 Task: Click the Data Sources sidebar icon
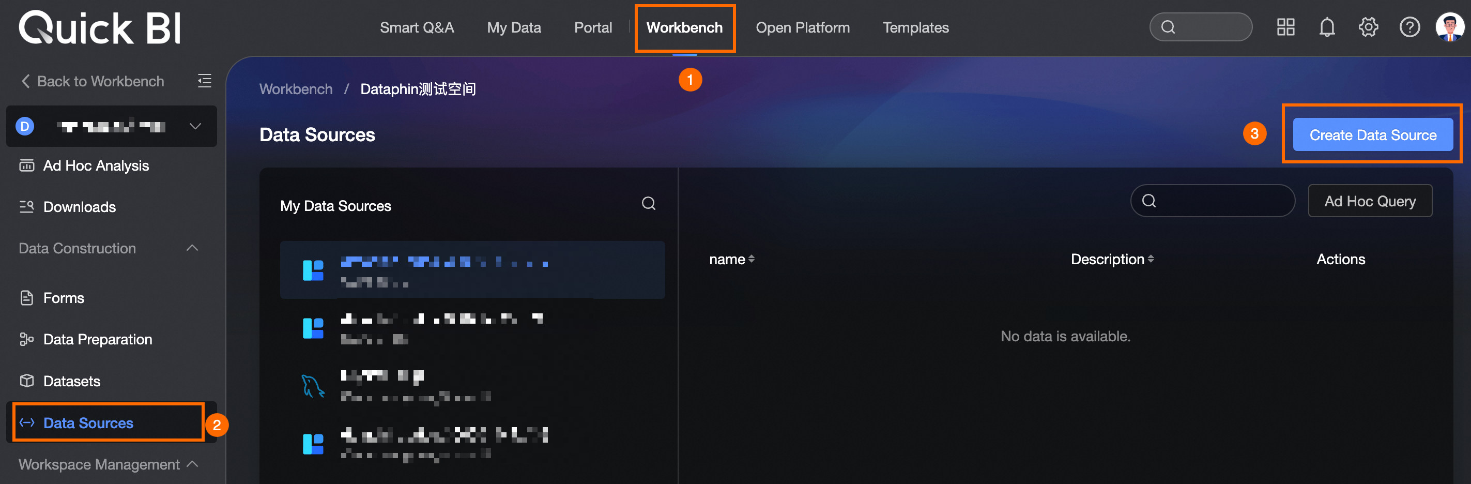[26, 423]
